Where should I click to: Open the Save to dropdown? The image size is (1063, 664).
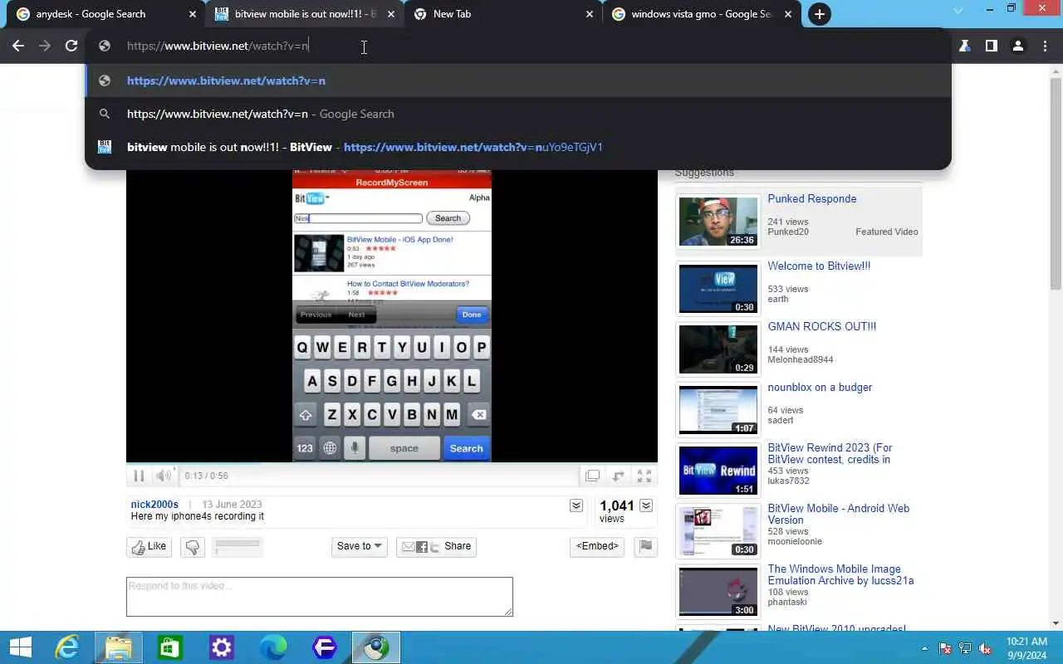coord(359,546)
